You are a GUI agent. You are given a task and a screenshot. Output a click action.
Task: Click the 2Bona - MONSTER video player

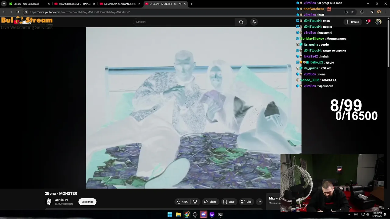[x=193, y=108]
